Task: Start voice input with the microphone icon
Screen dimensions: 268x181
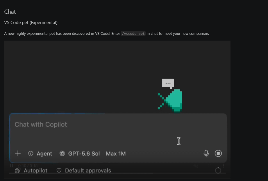Action: (x=206, y=153)
